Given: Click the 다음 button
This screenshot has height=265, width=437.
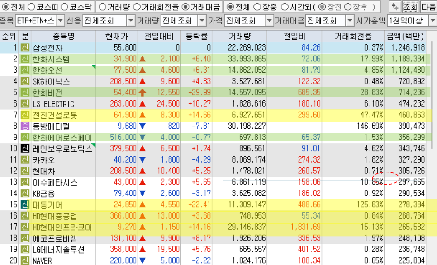Looking at the screenshot, I should pyautogui.click(x=429, y=7).
